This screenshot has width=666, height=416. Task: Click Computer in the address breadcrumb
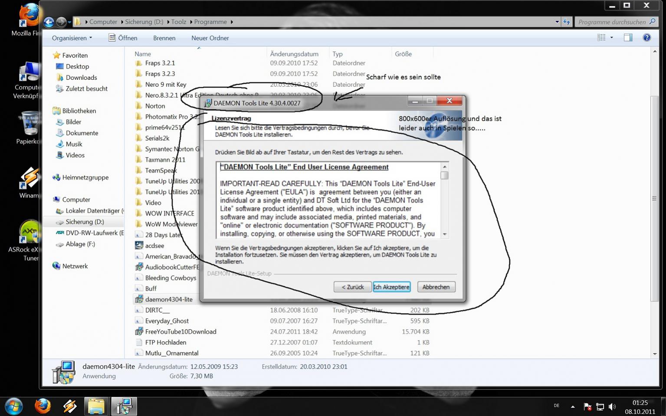point(103,22)
